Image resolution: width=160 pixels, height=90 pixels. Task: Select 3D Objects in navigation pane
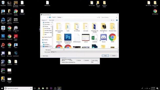[47, 44]
